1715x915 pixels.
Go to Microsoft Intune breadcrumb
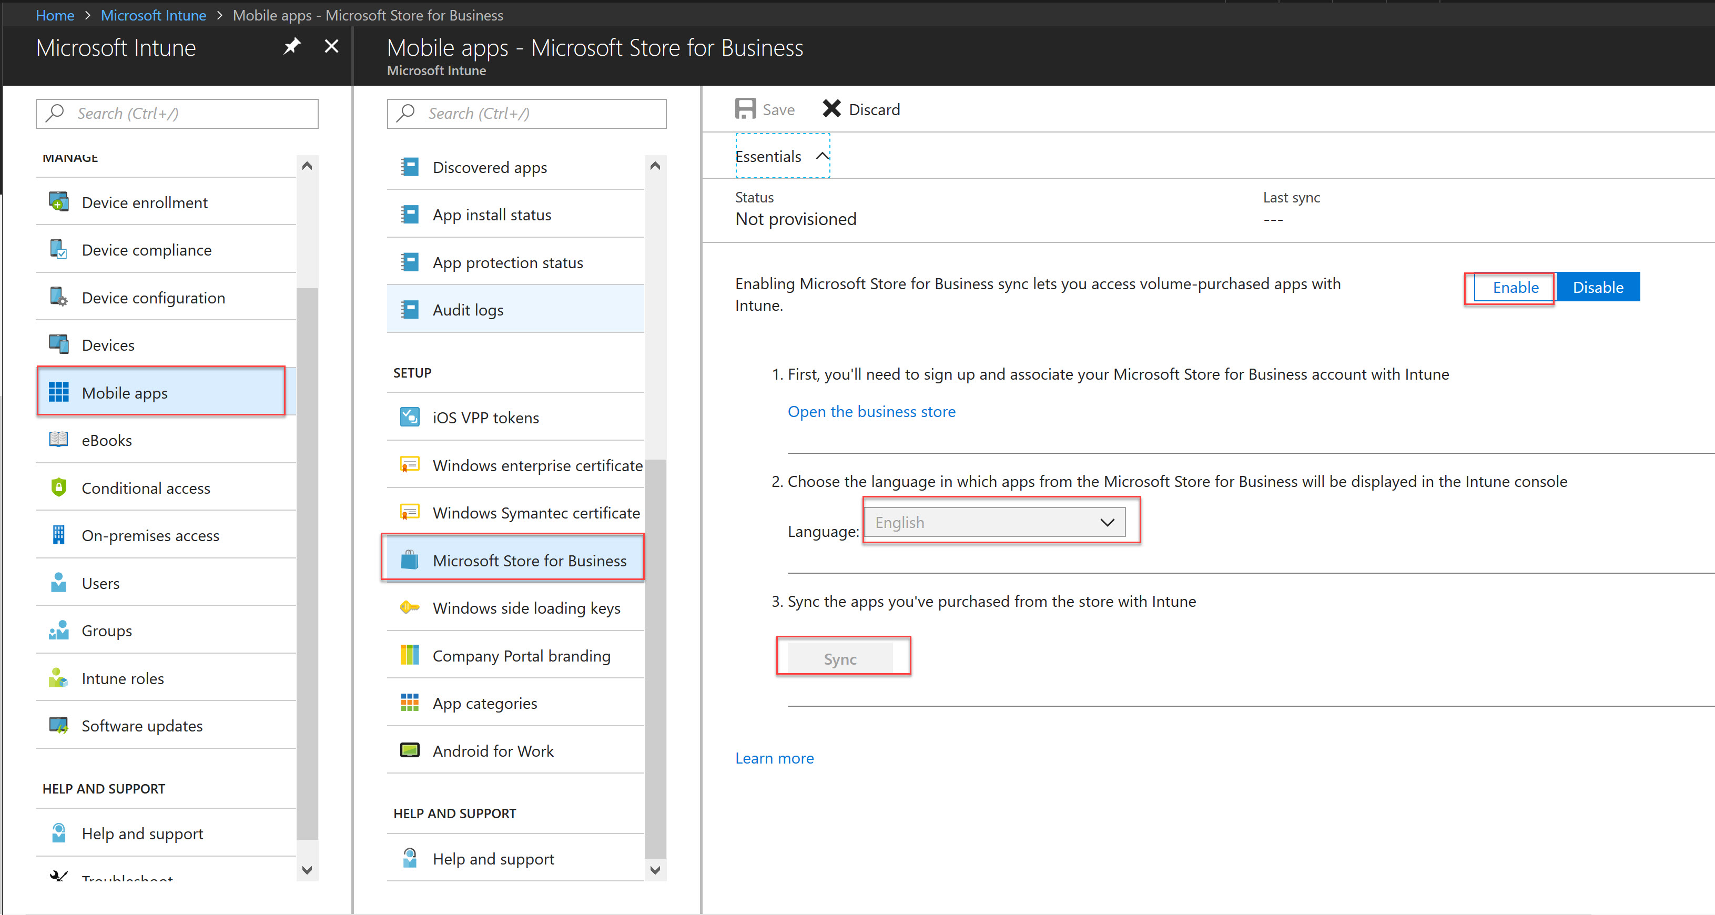click(153, 15)
